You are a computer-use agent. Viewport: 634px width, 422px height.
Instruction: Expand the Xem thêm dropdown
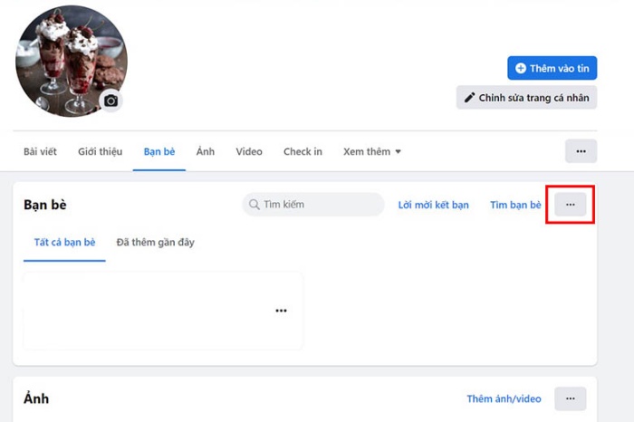(371, 151)
